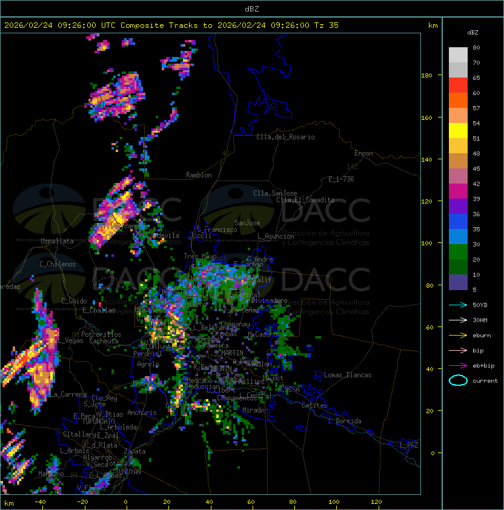Click the 'L_Dormida' map label
Screen dimensions: 504x510
point(345,421)
